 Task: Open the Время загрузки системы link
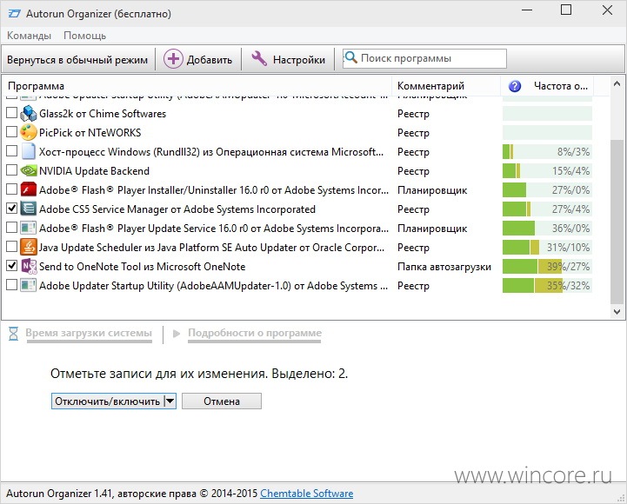[89, 333]
